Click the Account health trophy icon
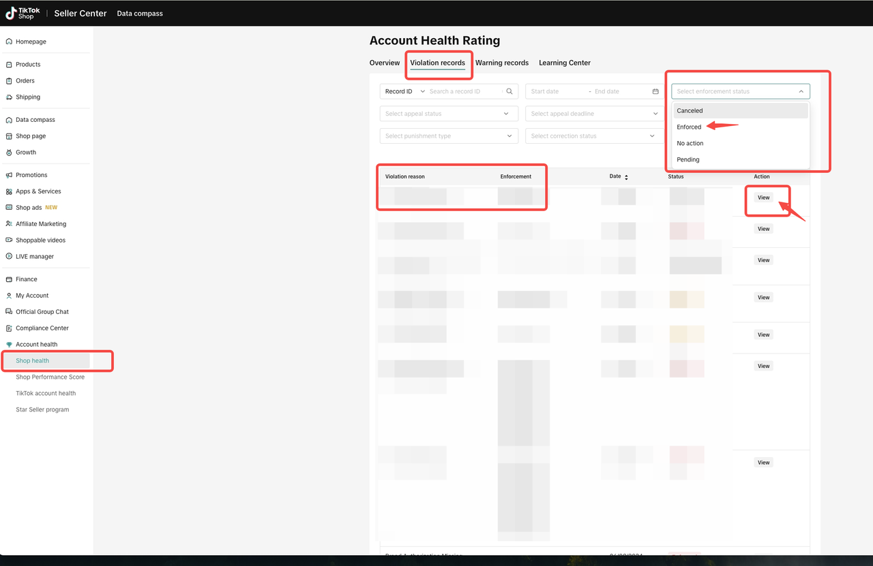 tap(9, 345)
